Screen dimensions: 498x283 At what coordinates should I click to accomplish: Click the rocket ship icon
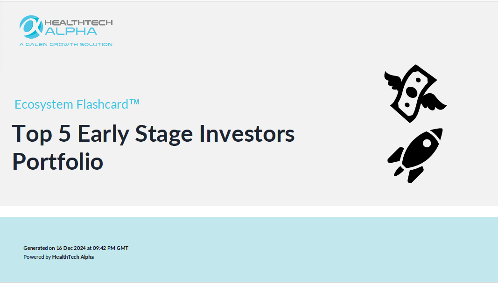click(415, 156)
